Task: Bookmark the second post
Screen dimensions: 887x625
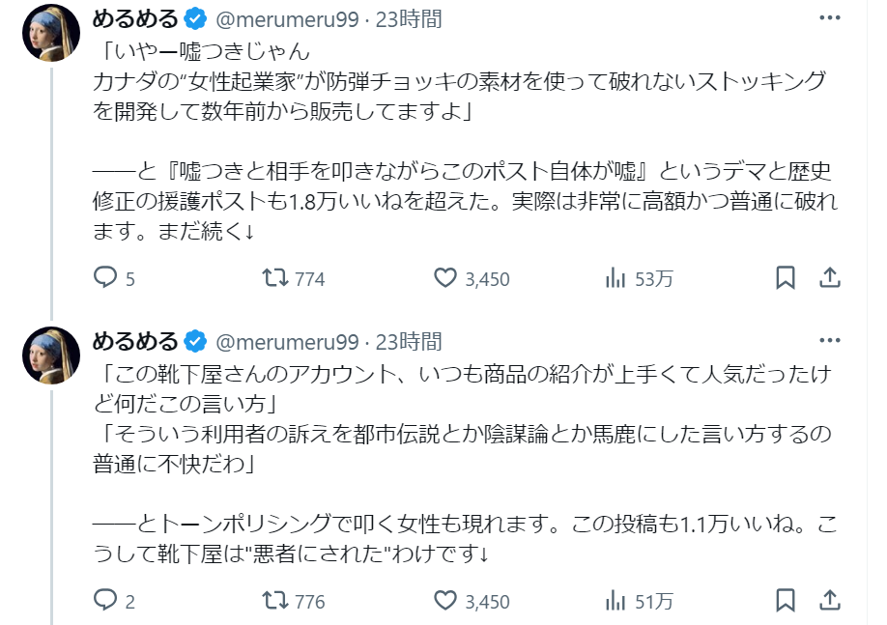Action: [x=786, y=600]
